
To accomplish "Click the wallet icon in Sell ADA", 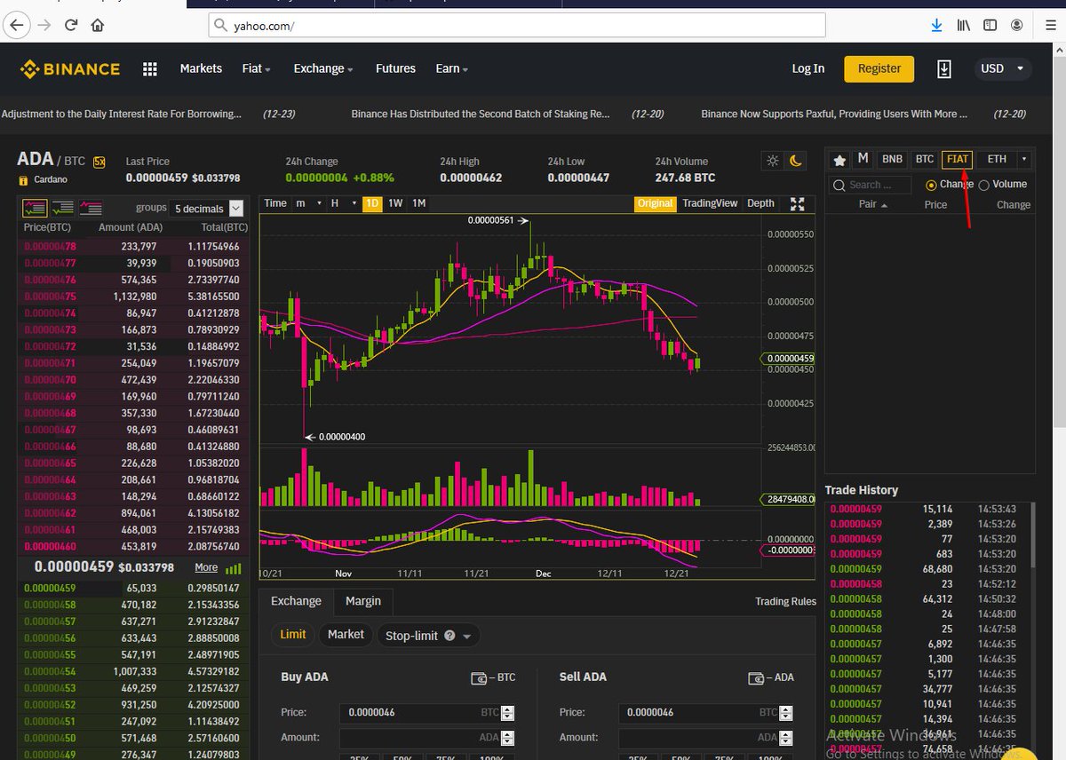I will pos(758,677).
